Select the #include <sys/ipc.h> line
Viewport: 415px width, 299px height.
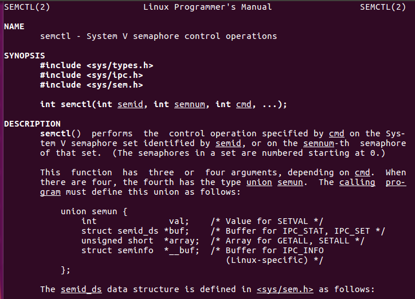pyautogui.click(x=91, y=75)
